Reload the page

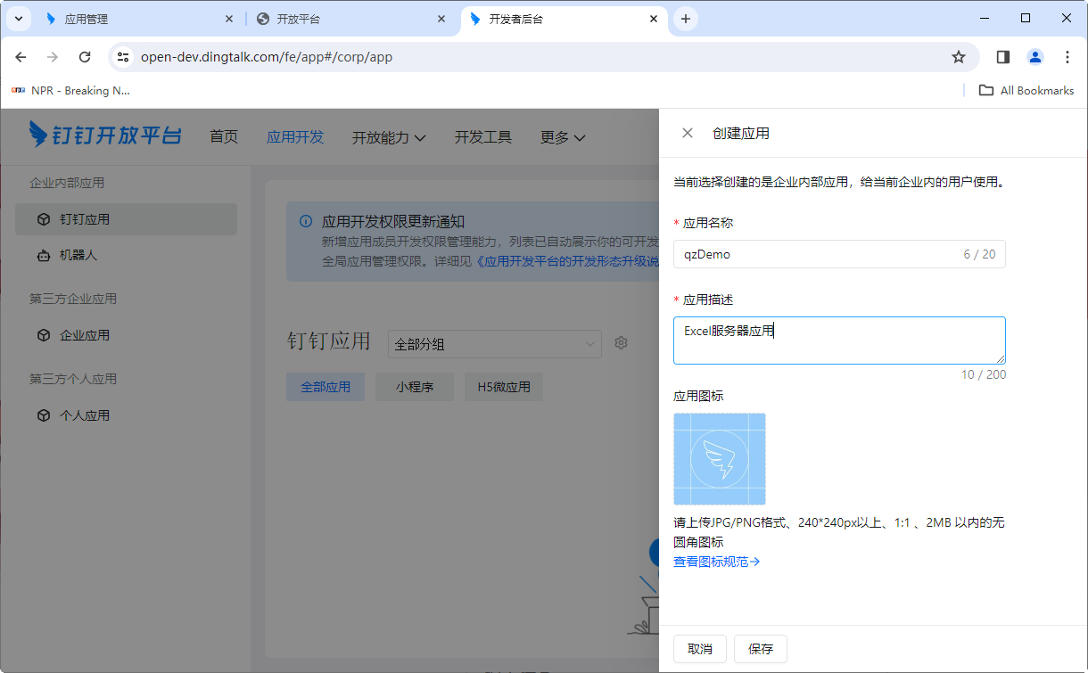(x=85, y=57)
